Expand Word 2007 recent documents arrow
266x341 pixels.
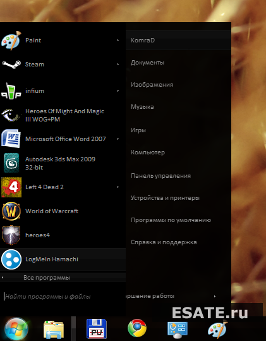118,139
